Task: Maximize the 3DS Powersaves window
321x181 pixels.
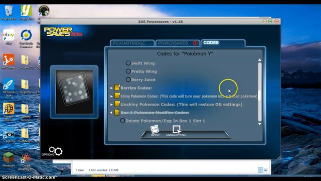Action: (270, 21)
